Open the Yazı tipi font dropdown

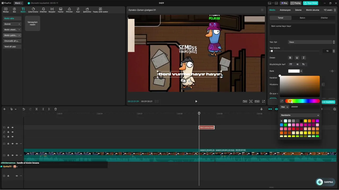point(311,42)
